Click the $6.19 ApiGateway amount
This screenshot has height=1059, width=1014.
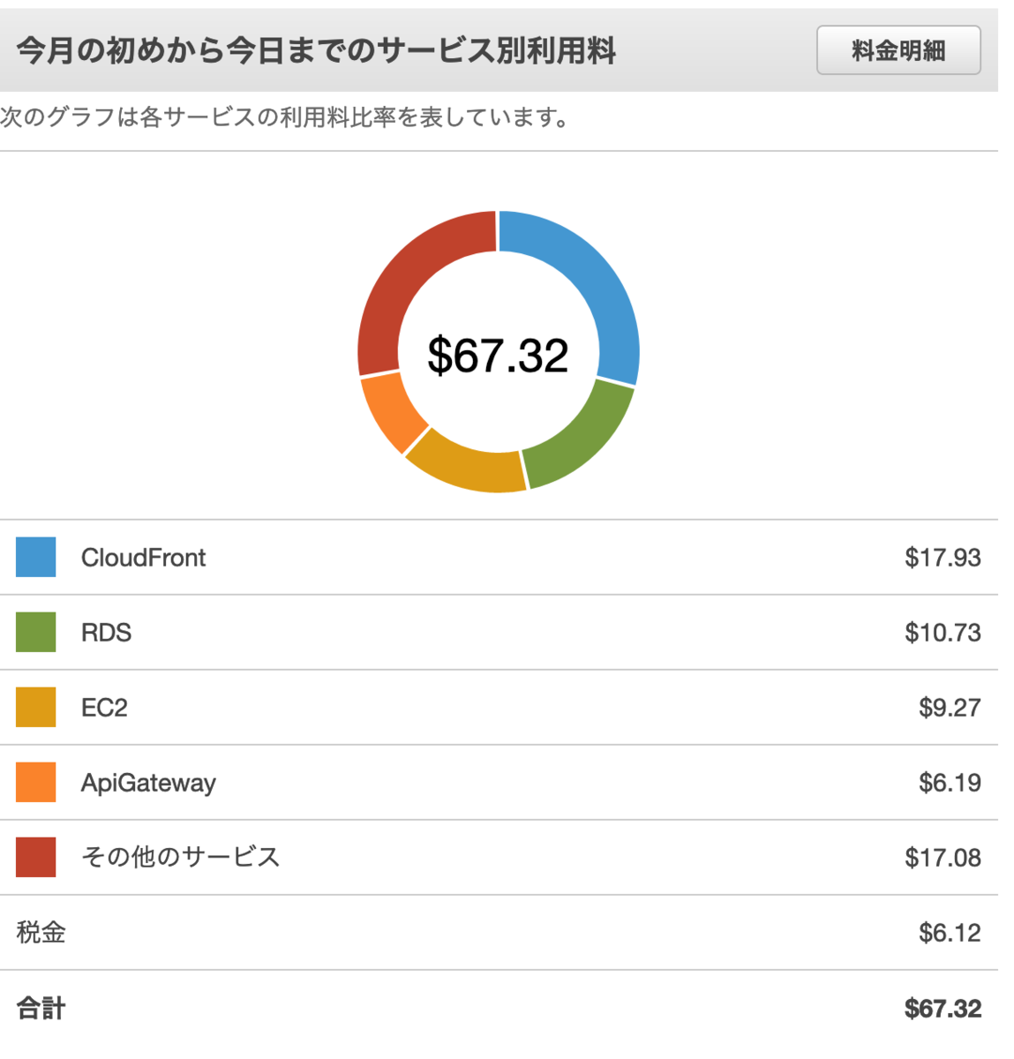point(950,783)
